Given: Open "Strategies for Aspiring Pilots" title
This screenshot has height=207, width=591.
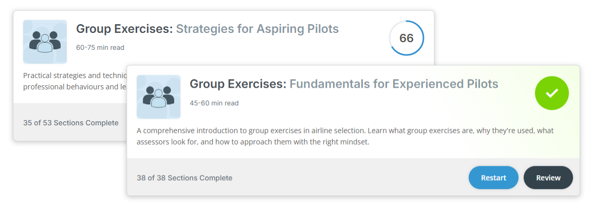Looking at the screenshot, I should coord(257,29).
